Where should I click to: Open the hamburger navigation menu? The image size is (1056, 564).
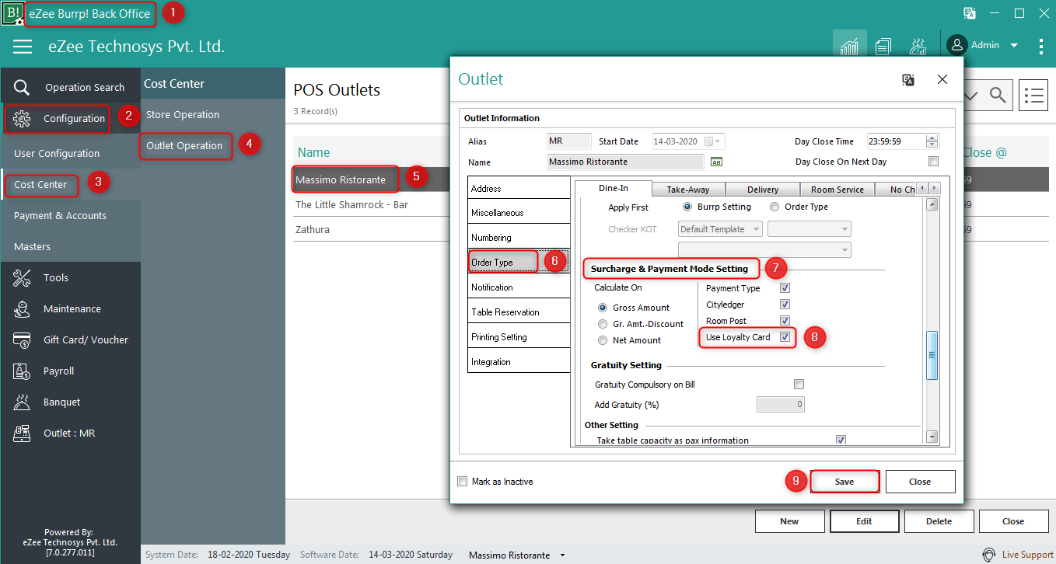click(x=23, y=47)
